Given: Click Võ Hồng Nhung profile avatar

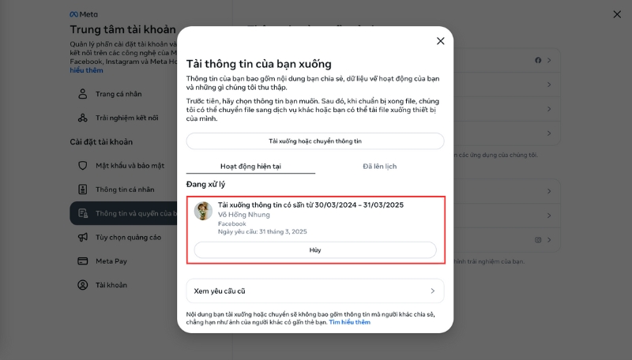Looking at the screenshot, I should tap(203, 211).
